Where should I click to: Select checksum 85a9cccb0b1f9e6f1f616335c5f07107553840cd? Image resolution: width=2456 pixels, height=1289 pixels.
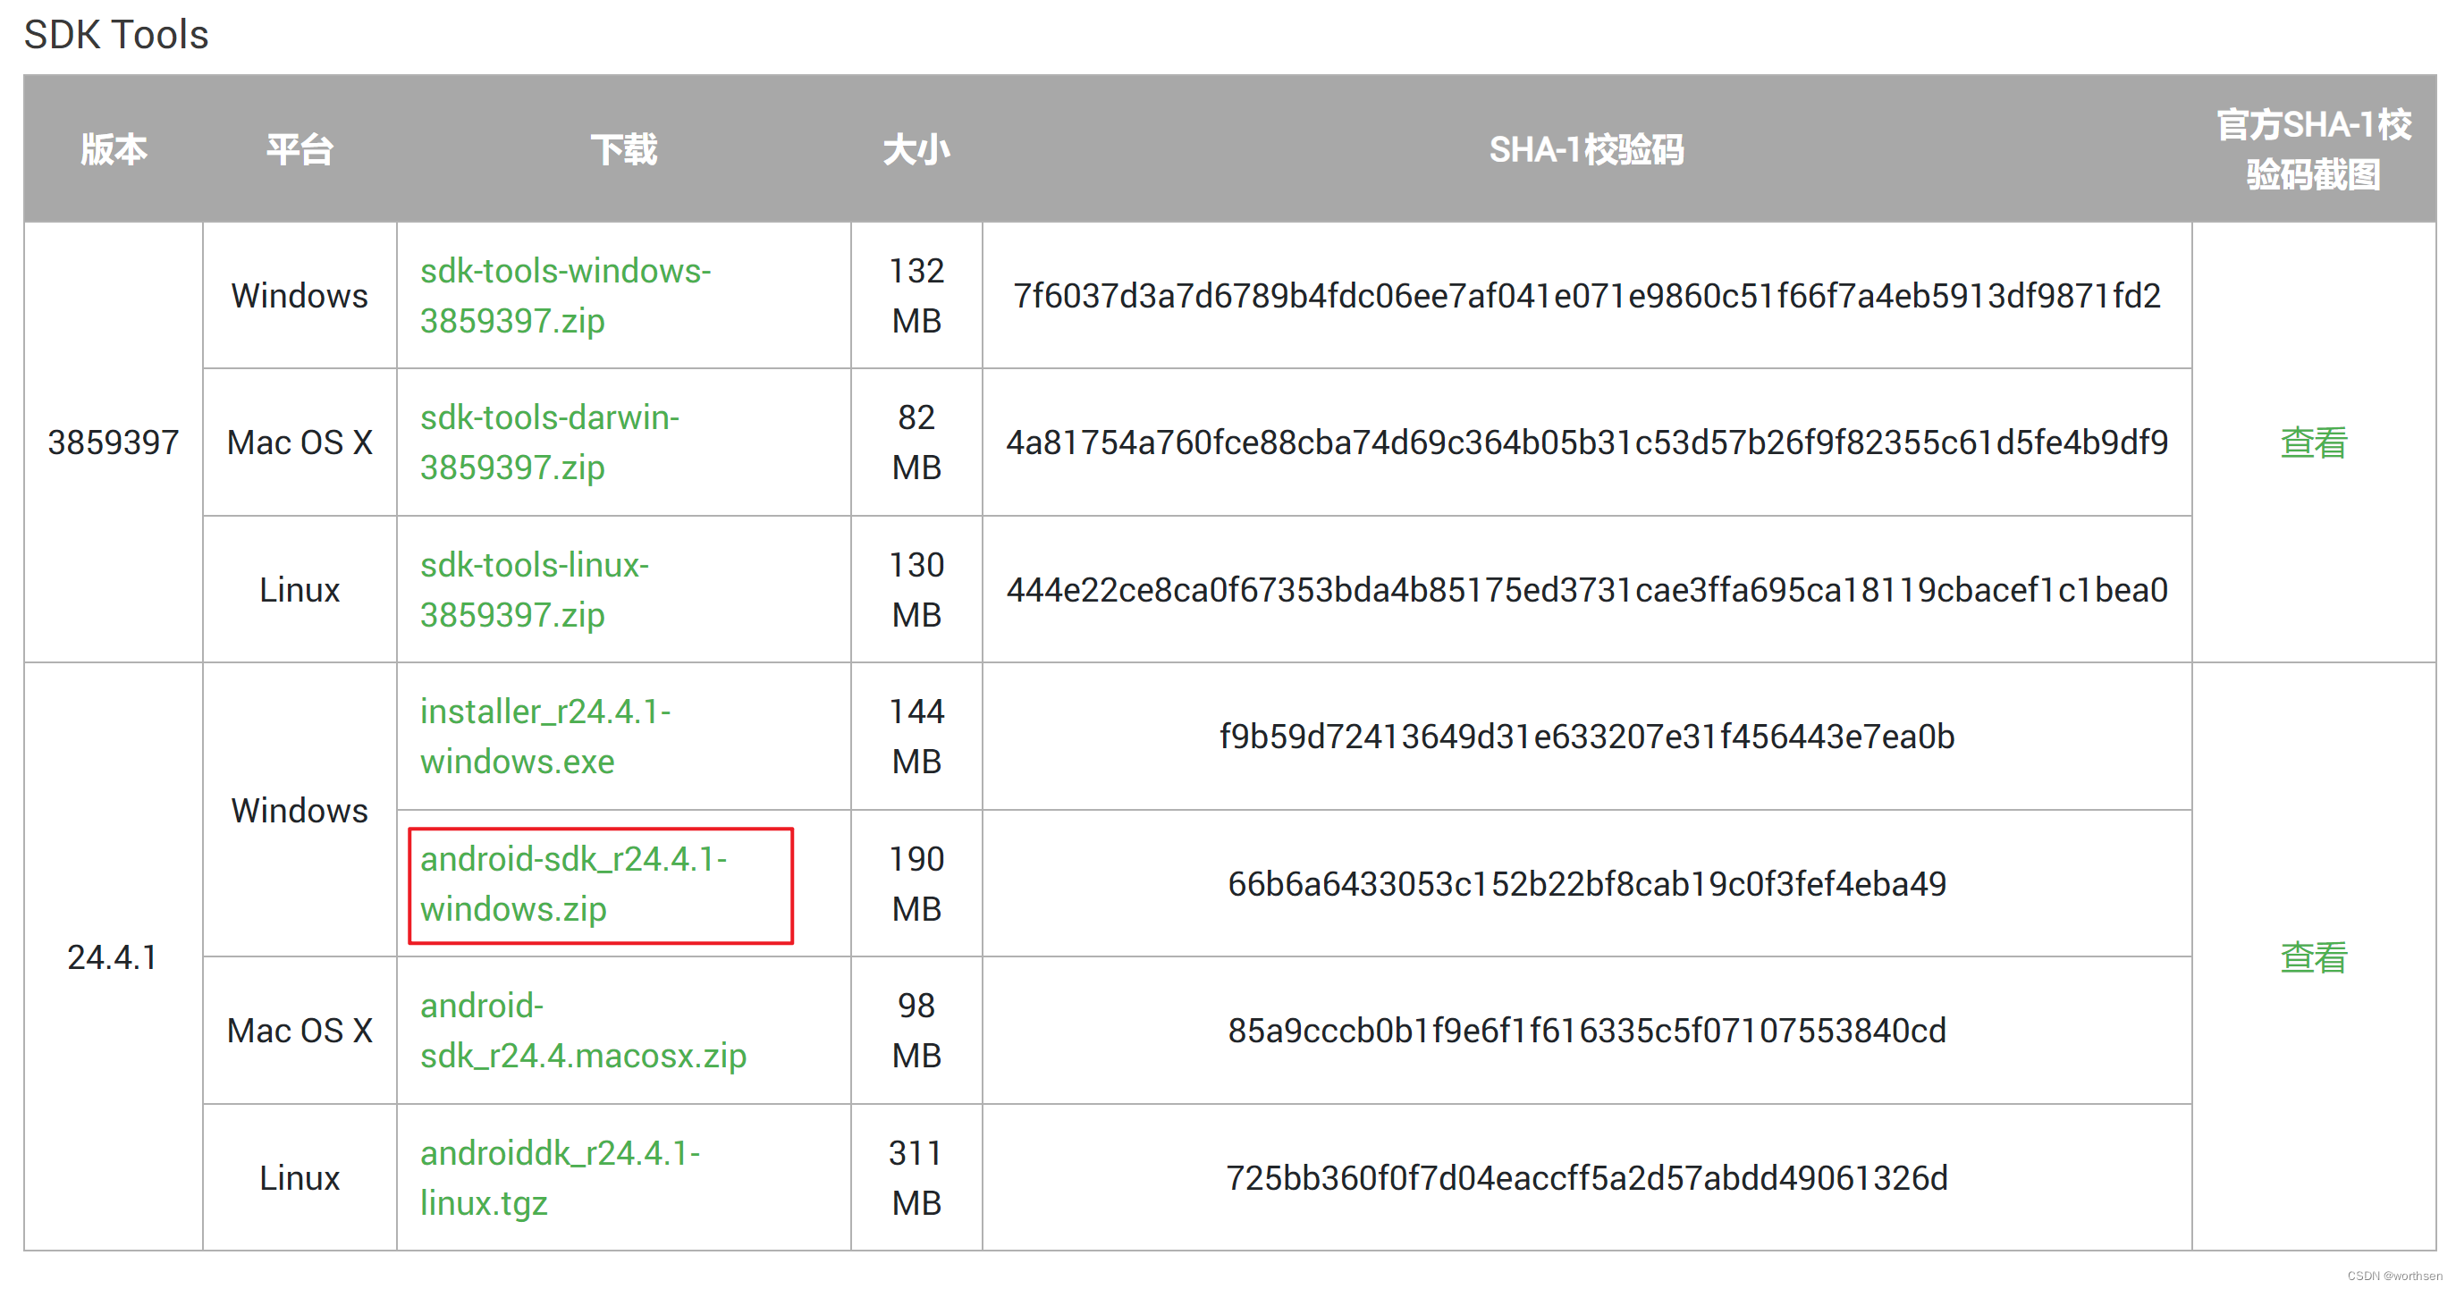(1586, 1031)
